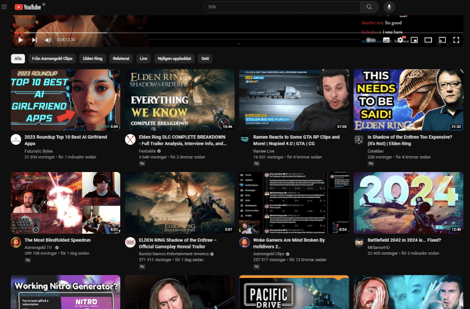470x309 pixels.
Task: Open the Helldivers tweets thumbnail
Action: [x=294, y=203]
